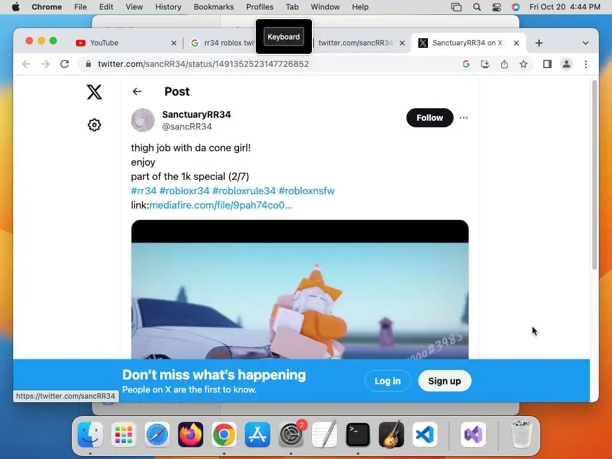
Task: Focus the address bar URL field
Action: (203, 64)
